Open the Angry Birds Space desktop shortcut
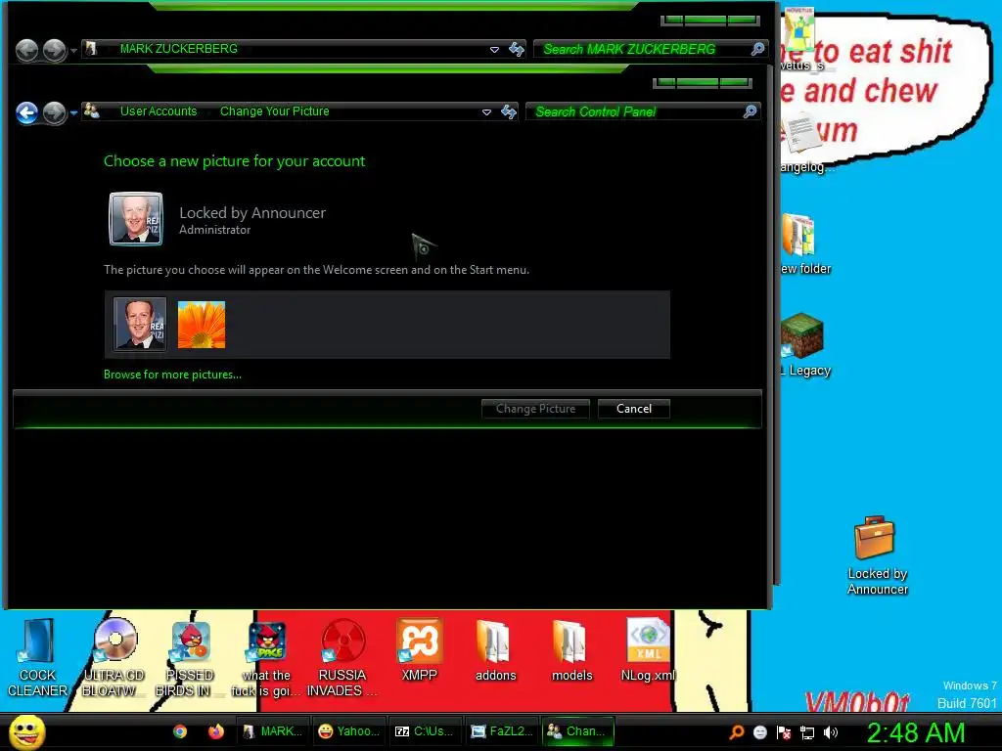The image size is (1002, 751). pyautogui.click(x=266, y=658)
